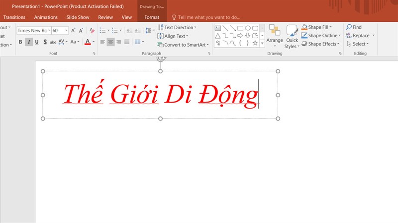Open the Arrange menu
This screenshot has width=398, height=223.
[x=275, y=36]
